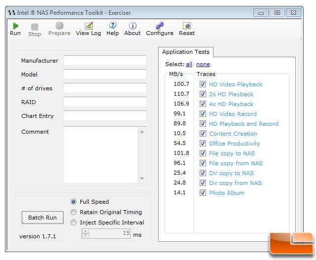The width and height of the screenshot is (316, 260).
Task: Increase the interval ms spinner
Action: [x=86, y=231]
